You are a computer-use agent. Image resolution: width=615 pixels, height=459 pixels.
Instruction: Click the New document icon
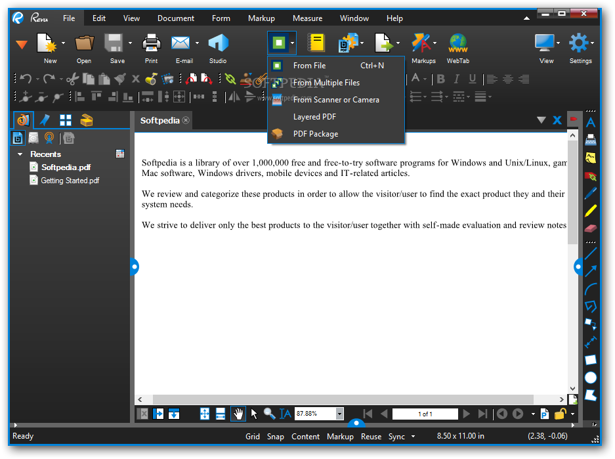[47, 43]
